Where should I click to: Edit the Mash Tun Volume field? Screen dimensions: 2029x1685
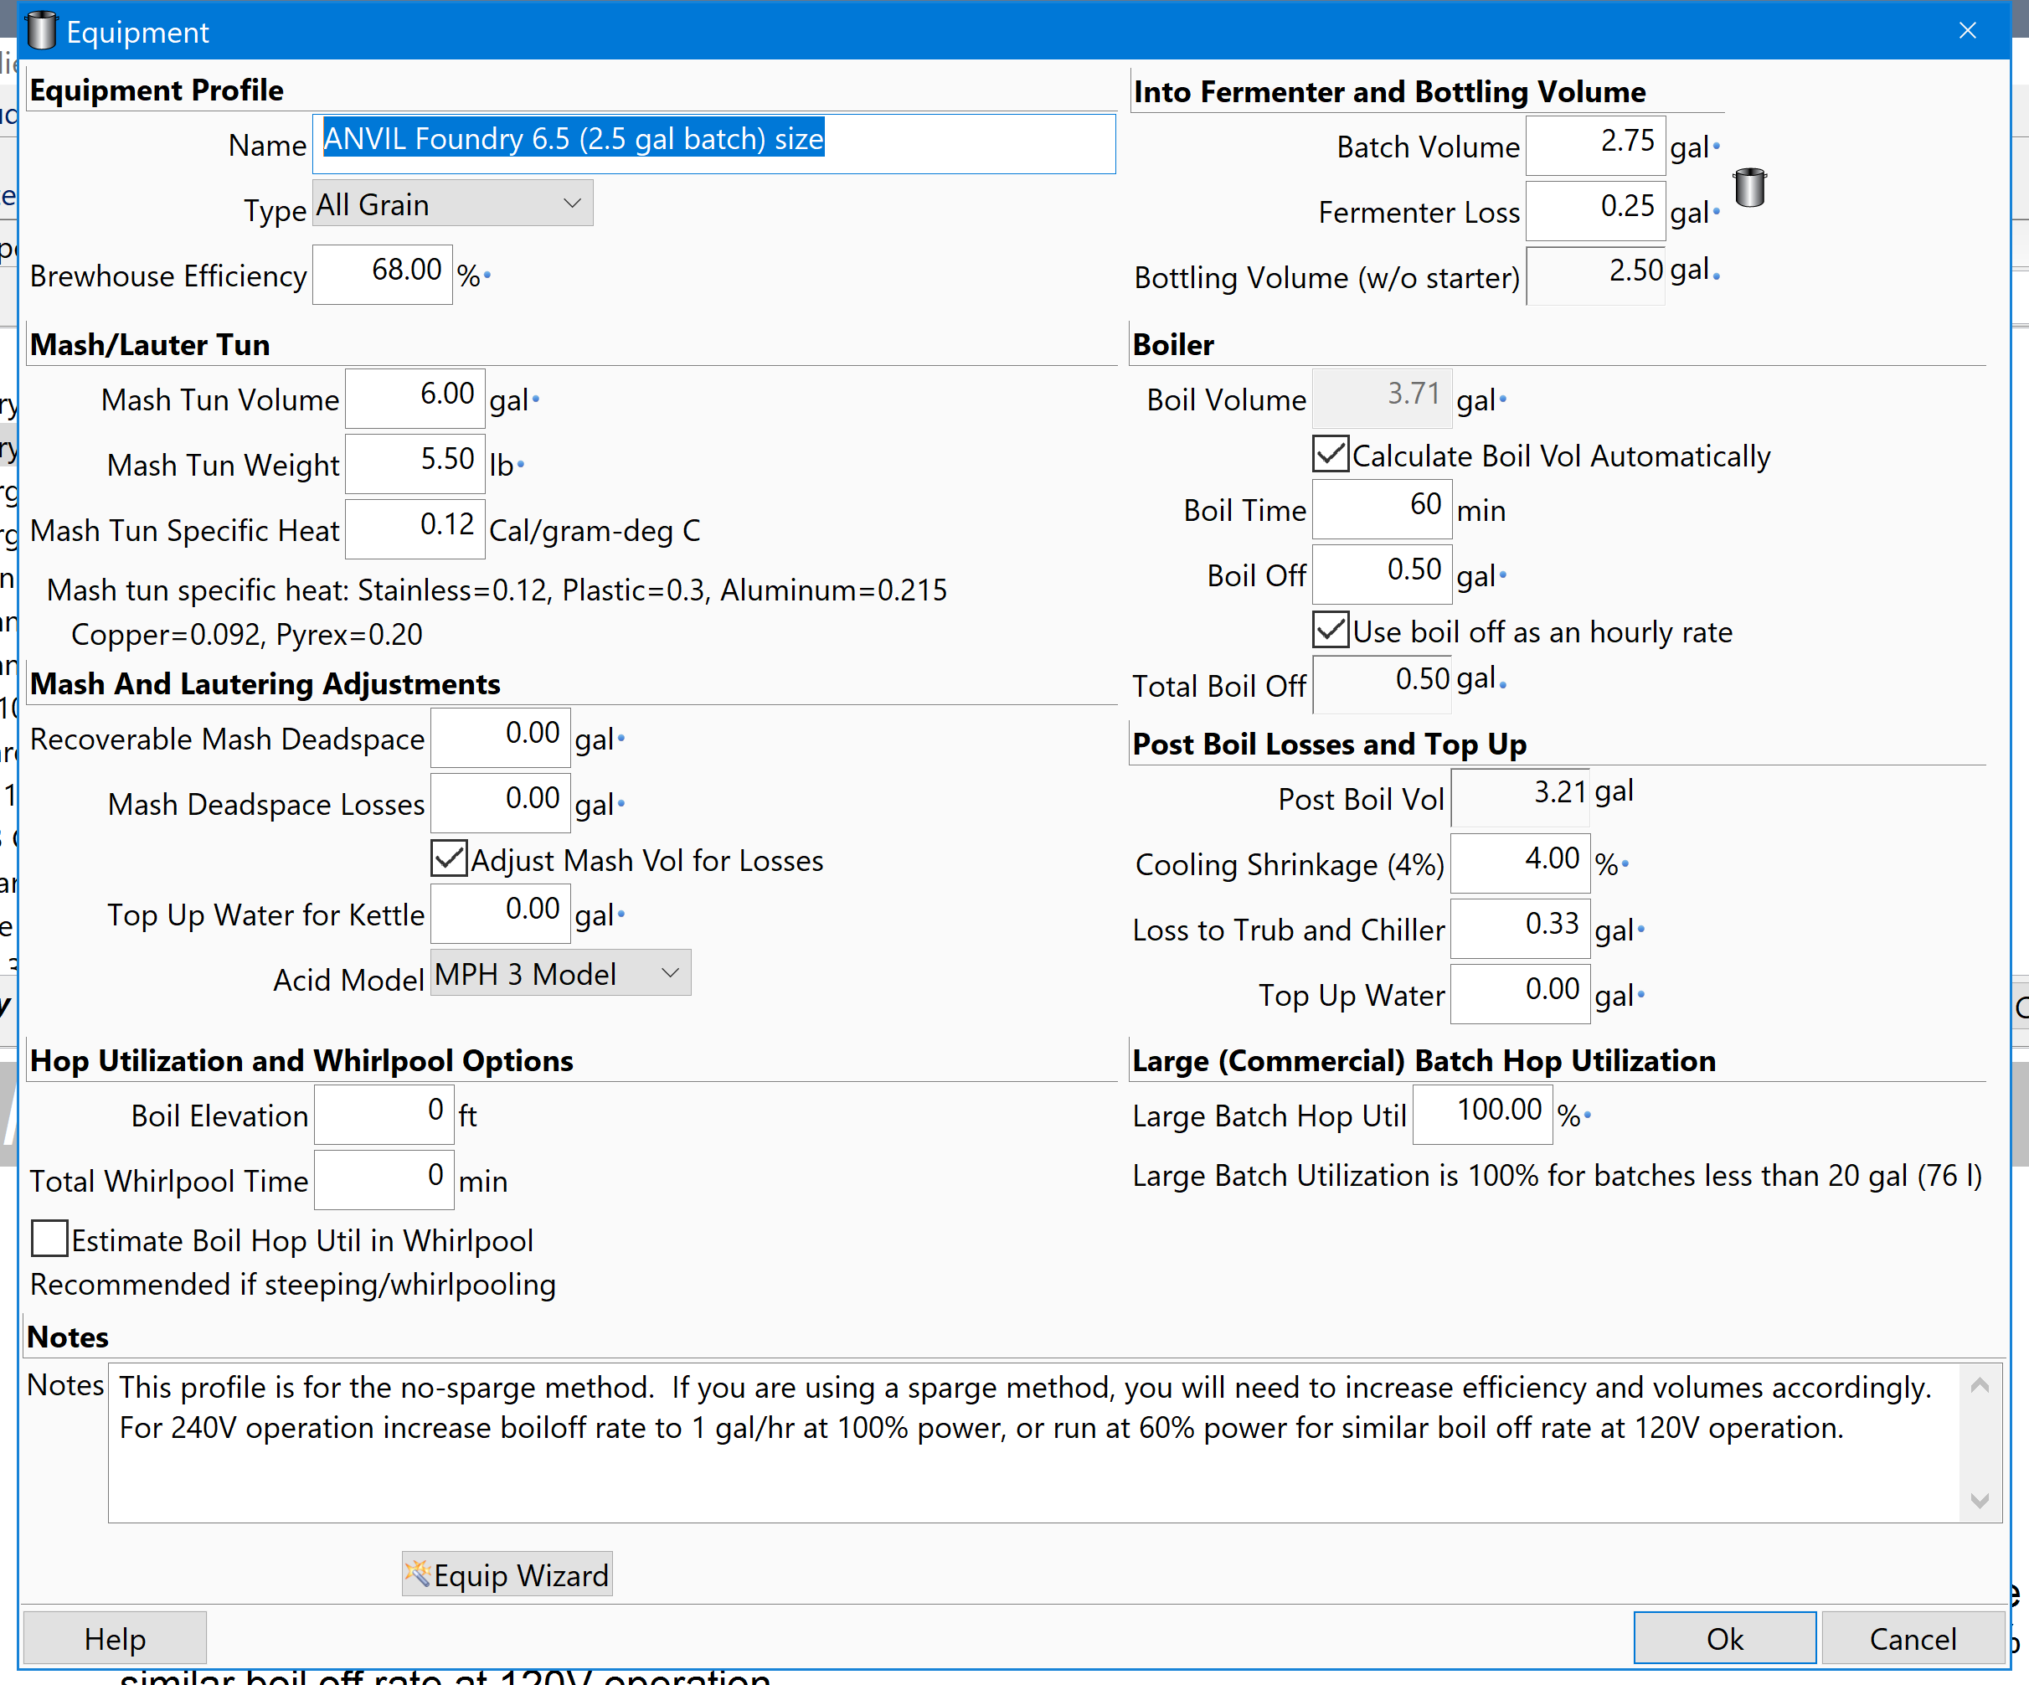coord(415,398)
